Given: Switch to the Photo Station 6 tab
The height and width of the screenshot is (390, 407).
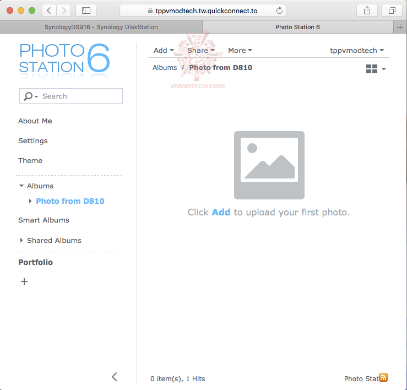Looking at the screenshot, I should tap(297, 27).
